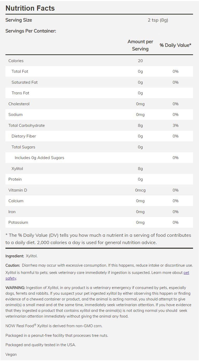Click the % Daily Value column header
The width and height of the screenshot is (199, 361).
coord(175,45)
